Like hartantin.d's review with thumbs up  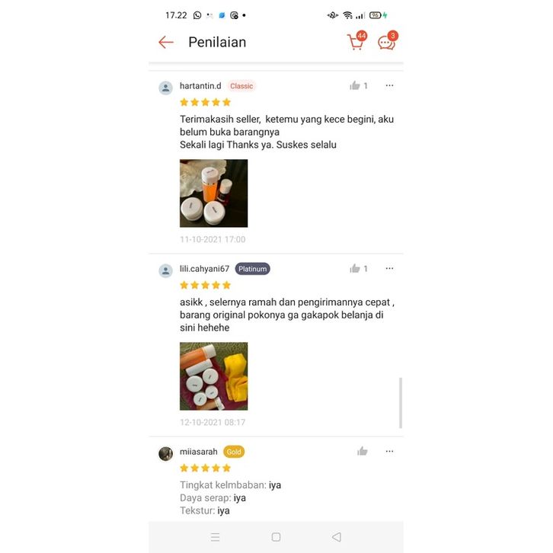click(355, 86)
